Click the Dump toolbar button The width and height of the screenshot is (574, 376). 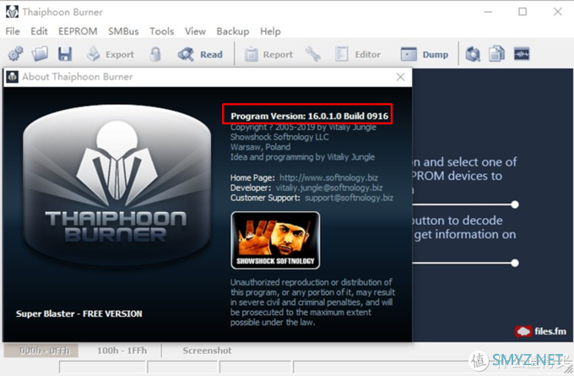425,54
